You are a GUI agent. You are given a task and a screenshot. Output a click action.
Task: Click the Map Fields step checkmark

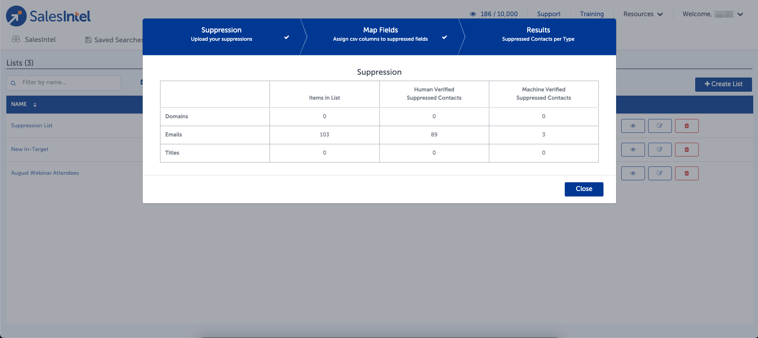click(x=444, y=37)
